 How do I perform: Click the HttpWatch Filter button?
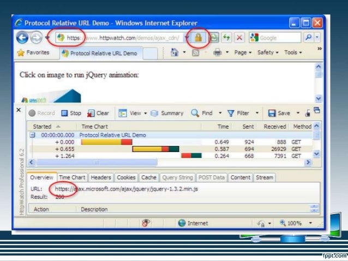tap(238, 113)
